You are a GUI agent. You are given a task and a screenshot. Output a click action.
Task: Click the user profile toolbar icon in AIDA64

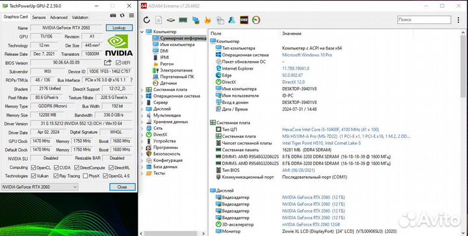point(231,20)
